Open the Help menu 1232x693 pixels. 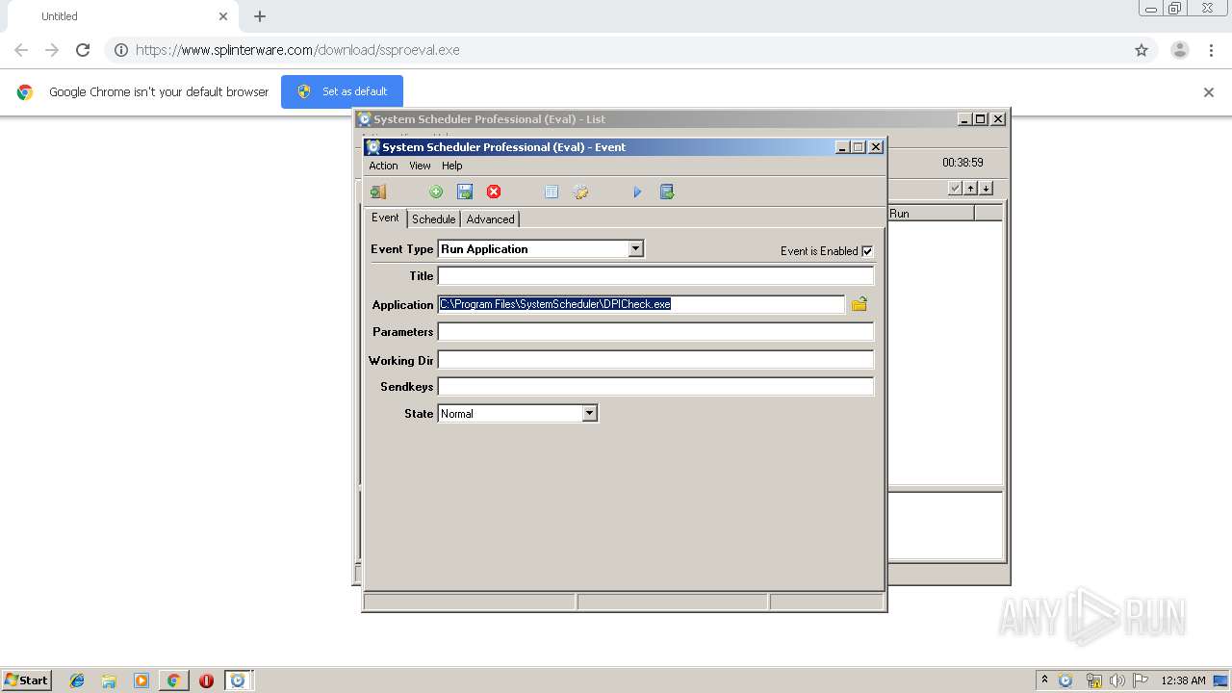point(452,166)
